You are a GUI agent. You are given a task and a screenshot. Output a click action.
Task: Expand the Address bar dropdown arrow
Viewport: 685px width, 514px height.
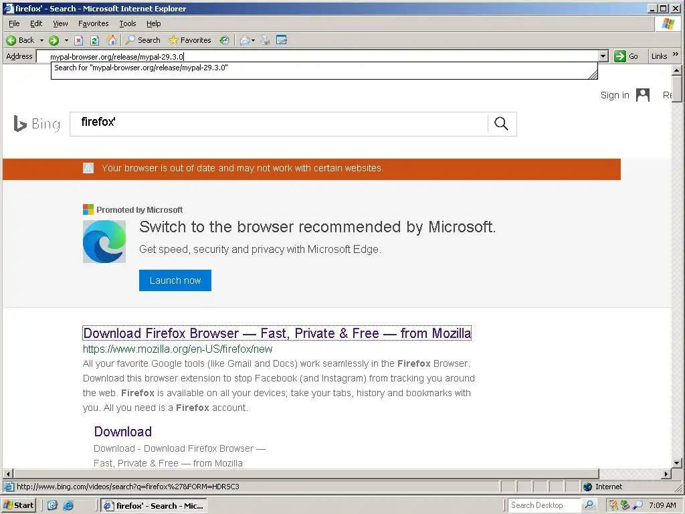[x=603, y=56]
